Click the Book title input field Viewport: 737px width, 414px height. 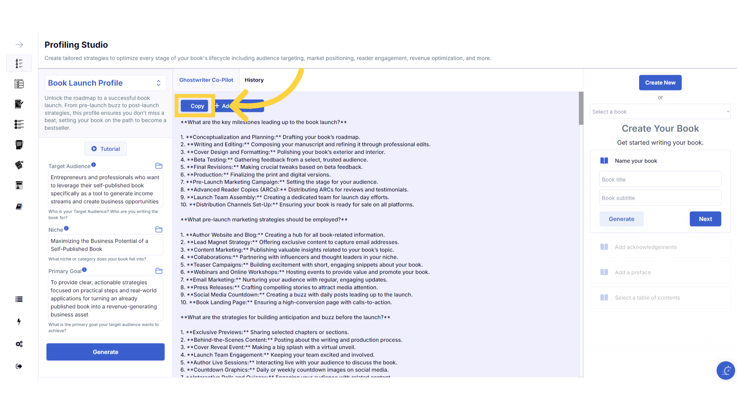[660, 180]
